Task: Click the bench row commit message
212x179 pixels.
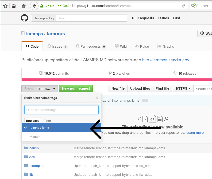Action: click(x=119, y=148)
